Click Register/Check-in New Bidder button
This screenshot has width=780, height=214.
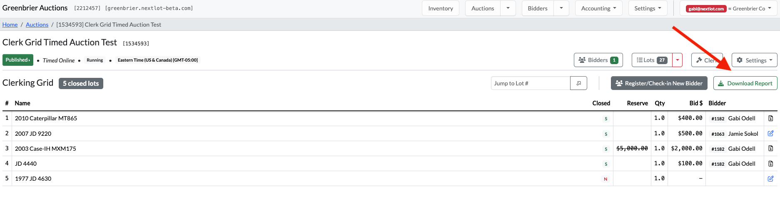(x=659, y=83)
